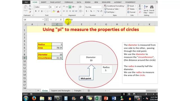The width and height of the screenshot is (180, 101).
Task: Click Decrease Decimal icon
Action: (101, 11)
